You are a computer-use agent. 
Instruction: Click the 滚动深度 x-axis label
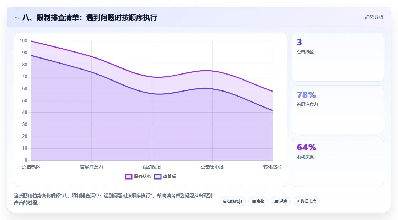tap(152, 167)
